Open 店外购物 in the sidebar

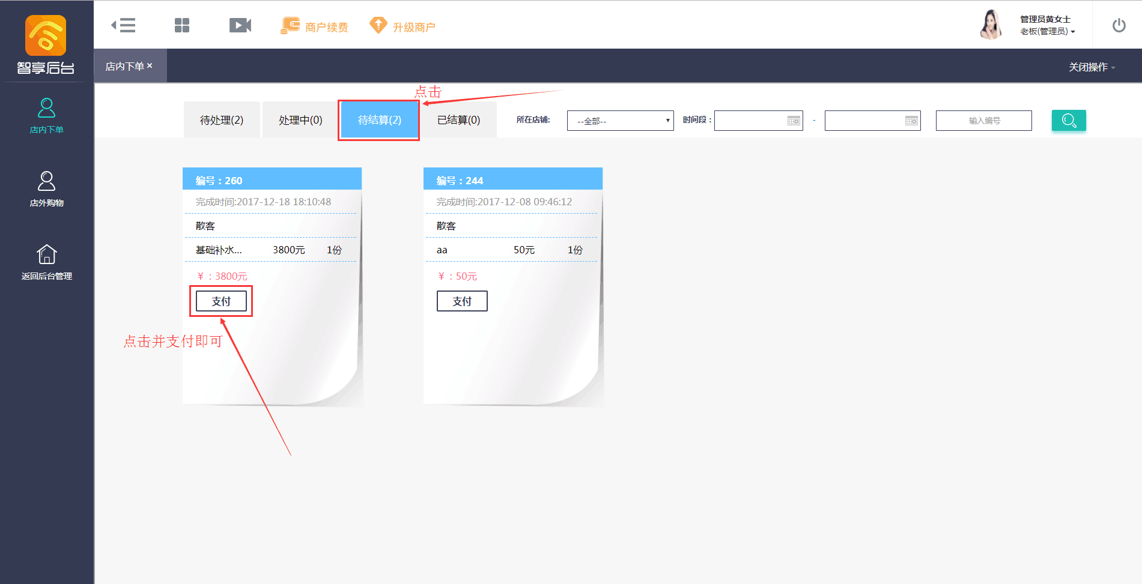pyautogui.click(x=46, y=189)
